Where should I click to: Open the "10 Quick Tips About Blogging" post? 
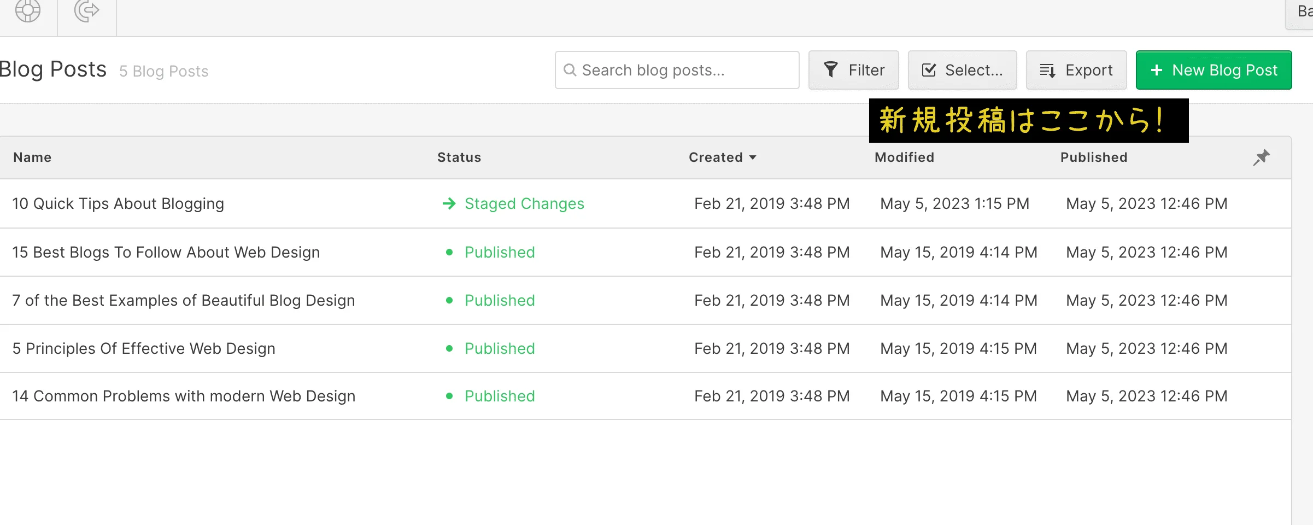point(118,204)
